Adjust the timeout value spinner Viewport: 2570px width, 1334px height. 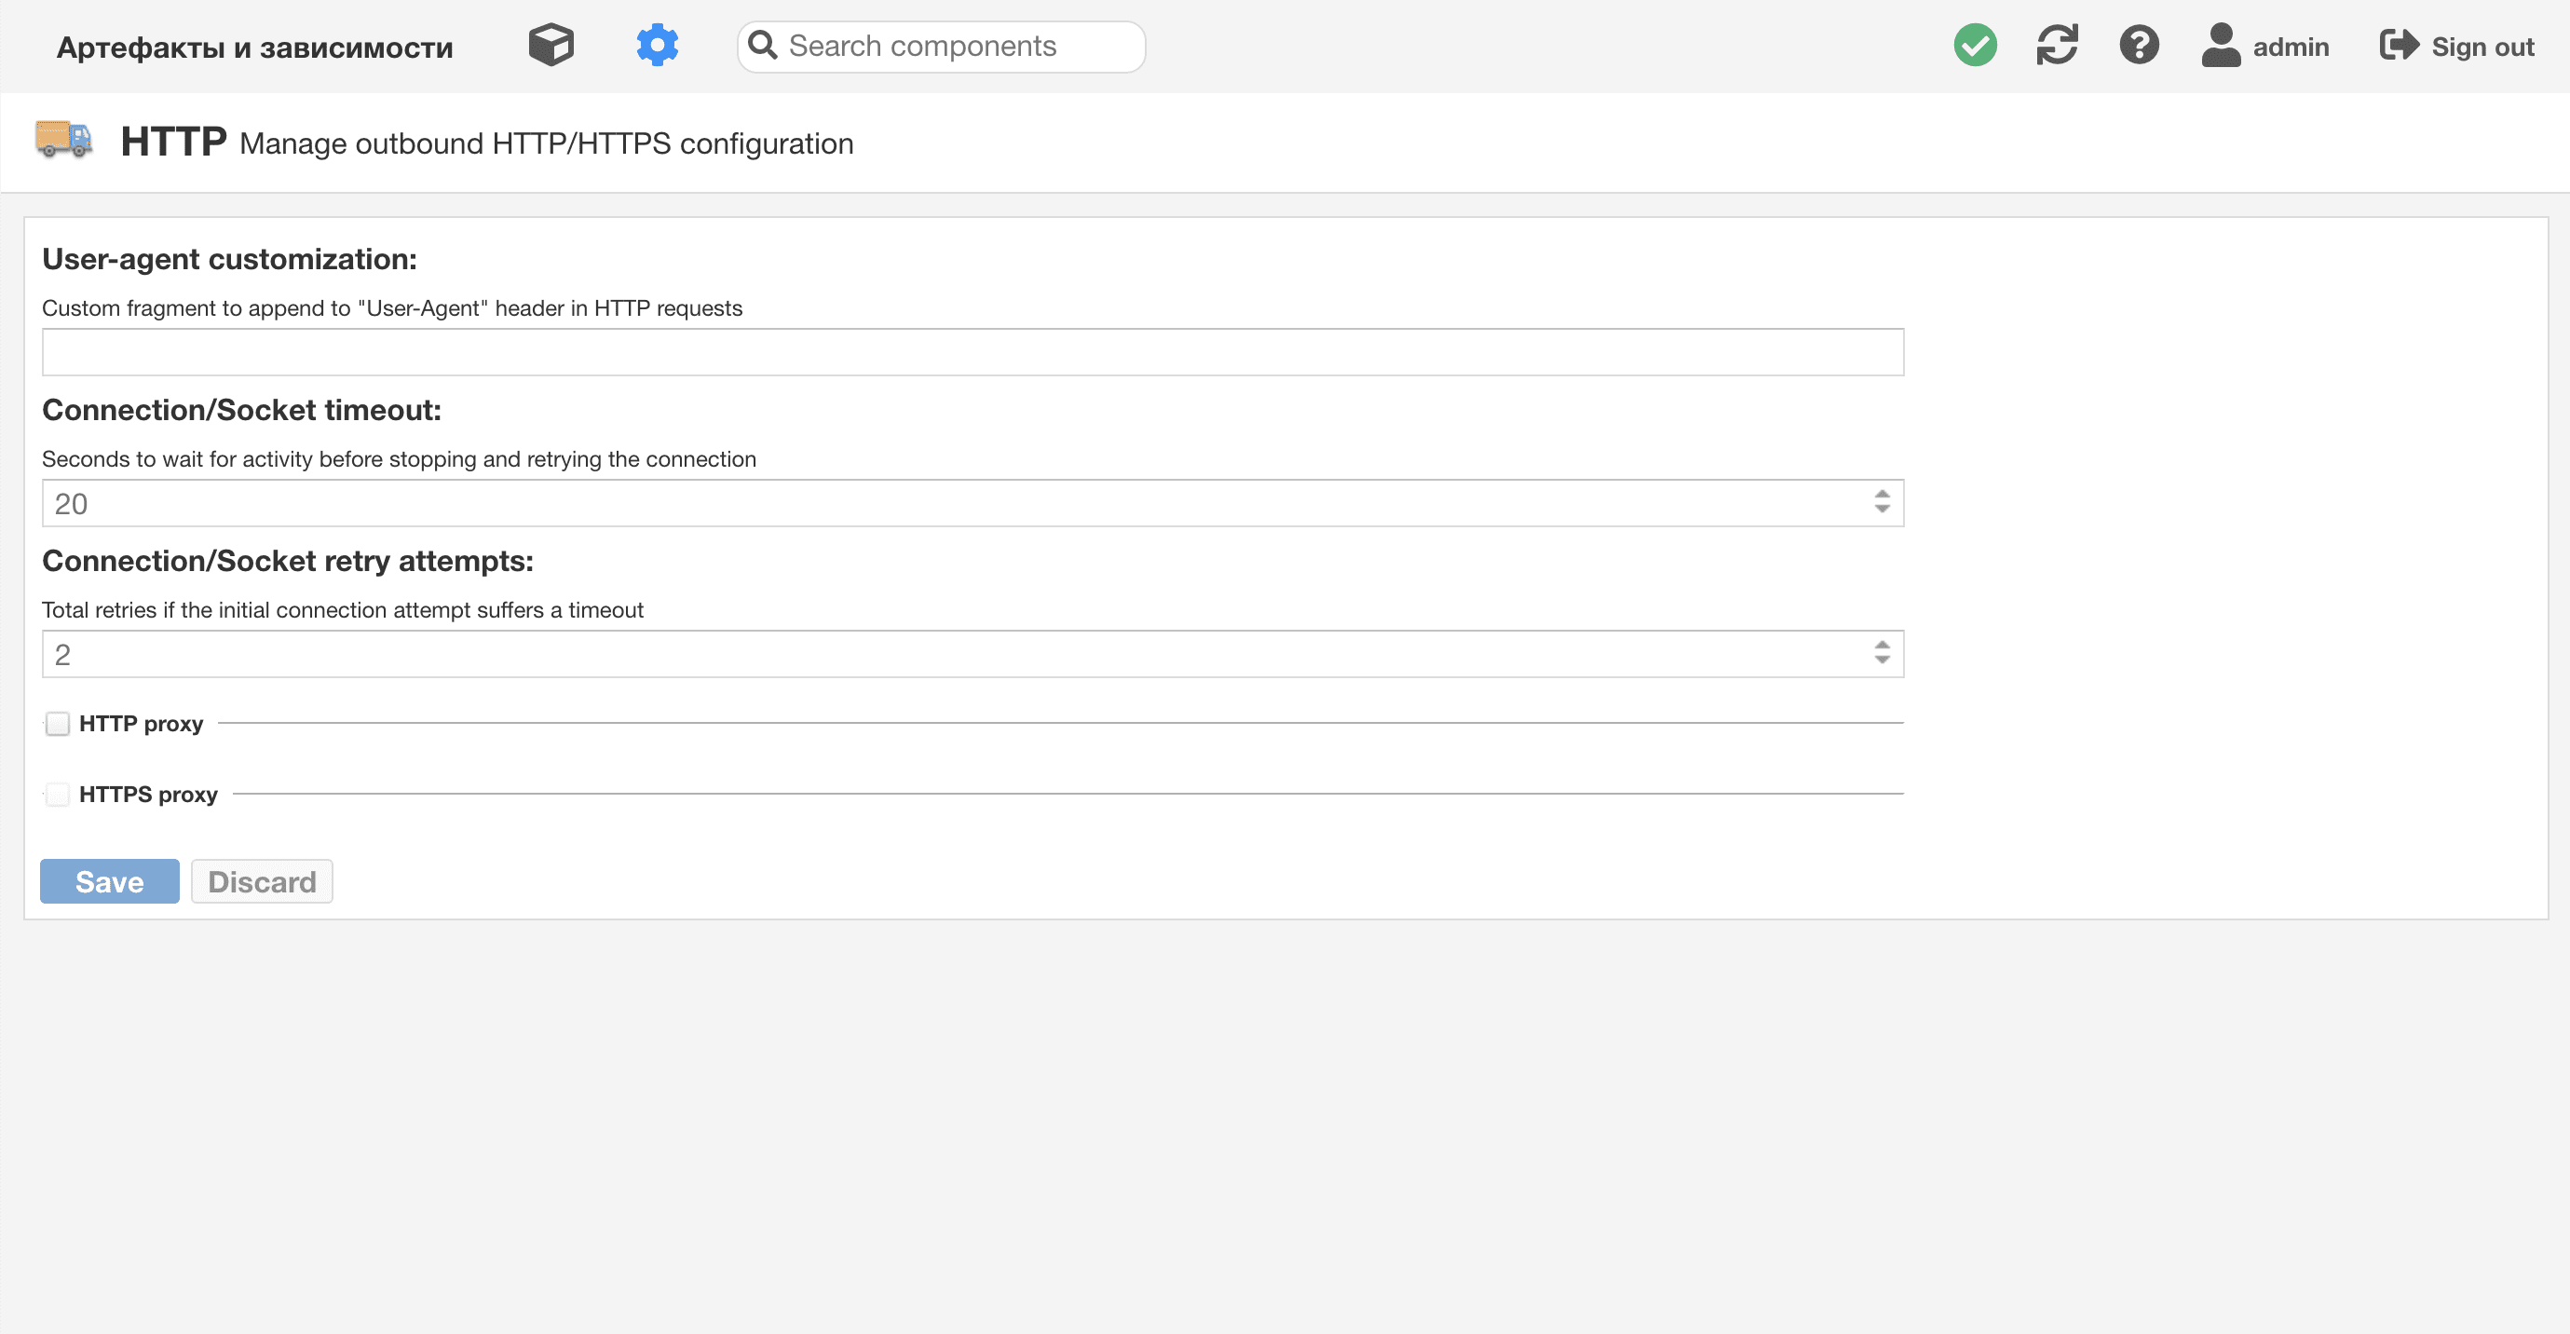(x=1880, y=503)
